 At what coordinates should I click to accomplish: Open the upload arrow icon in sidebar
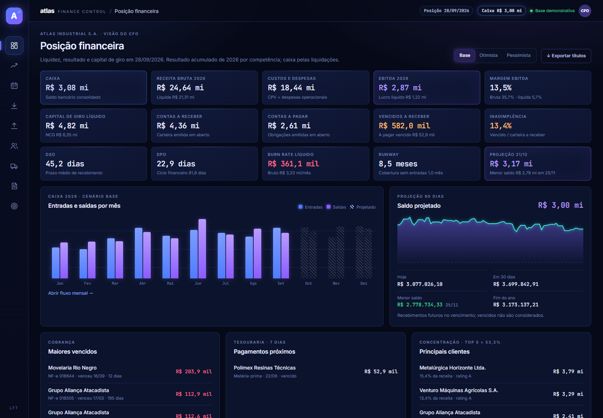[x=14, y=126]
